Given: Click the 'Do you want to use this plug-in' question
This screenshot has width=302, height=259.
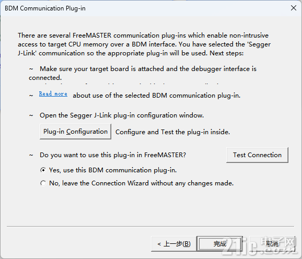Looking at the screenshot, I should (113, 155).
